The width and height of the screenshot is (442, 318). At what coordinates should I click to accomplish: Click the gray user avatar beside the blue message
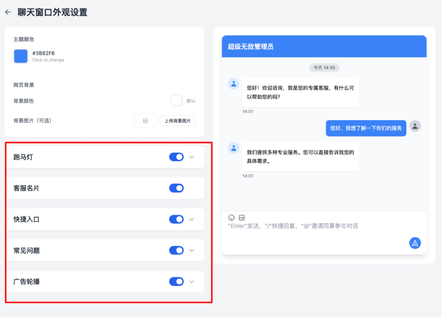click(415, 126)
